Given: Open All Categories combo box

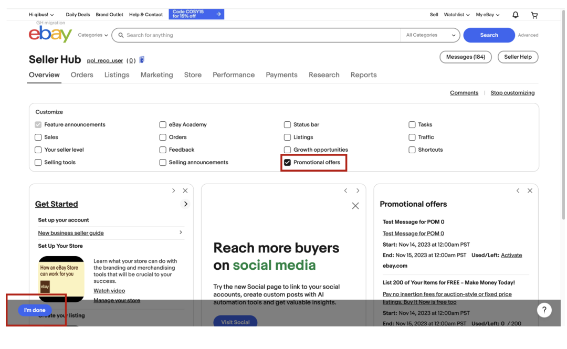Looking at the screenshot, I should 430,35.
